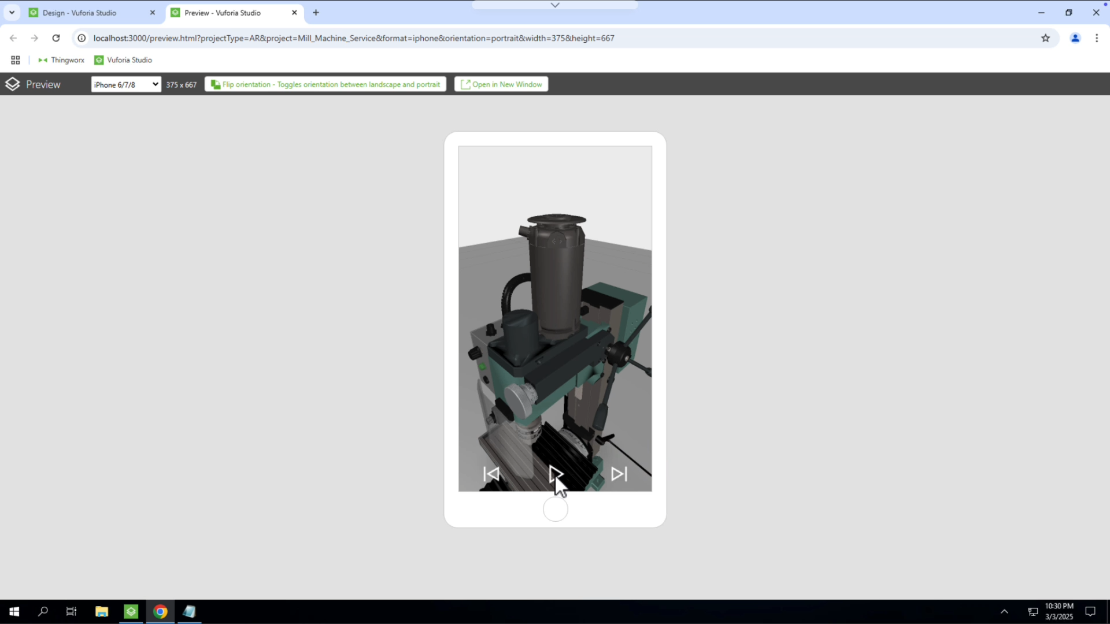Open the Vuforia Studio bookmark

point(123,60)
